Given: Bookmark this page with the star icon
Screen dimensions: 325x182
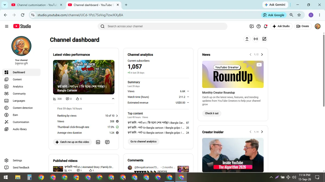Looking at the screenshot, I should (299, 15).
